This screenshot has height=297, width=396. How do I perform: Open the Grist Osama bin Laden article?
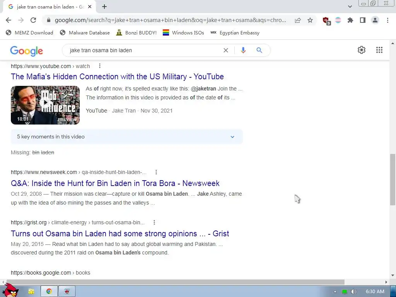click(x=120, y=233)
